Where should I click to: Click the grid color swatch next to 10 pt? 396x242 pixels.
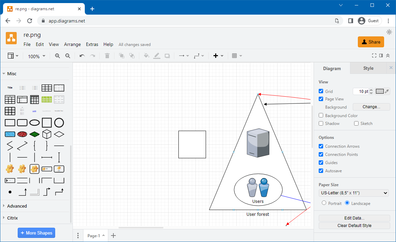coord(379,91)
